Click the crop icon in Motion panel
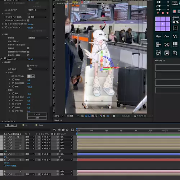The width and height of the screenshot is (180, 180). tap(175, 53)
